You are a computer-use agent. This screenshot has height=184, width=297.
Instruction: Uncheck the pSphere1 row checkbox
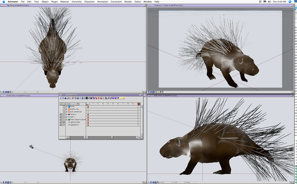61,125
